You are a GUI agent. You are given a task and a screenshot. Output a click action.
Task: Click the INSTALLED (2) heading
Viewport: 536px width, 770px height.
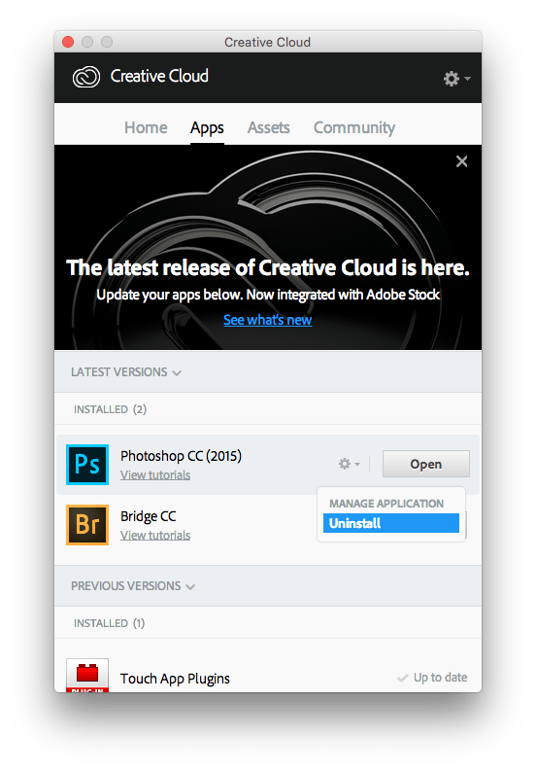[x=111, y=409]
